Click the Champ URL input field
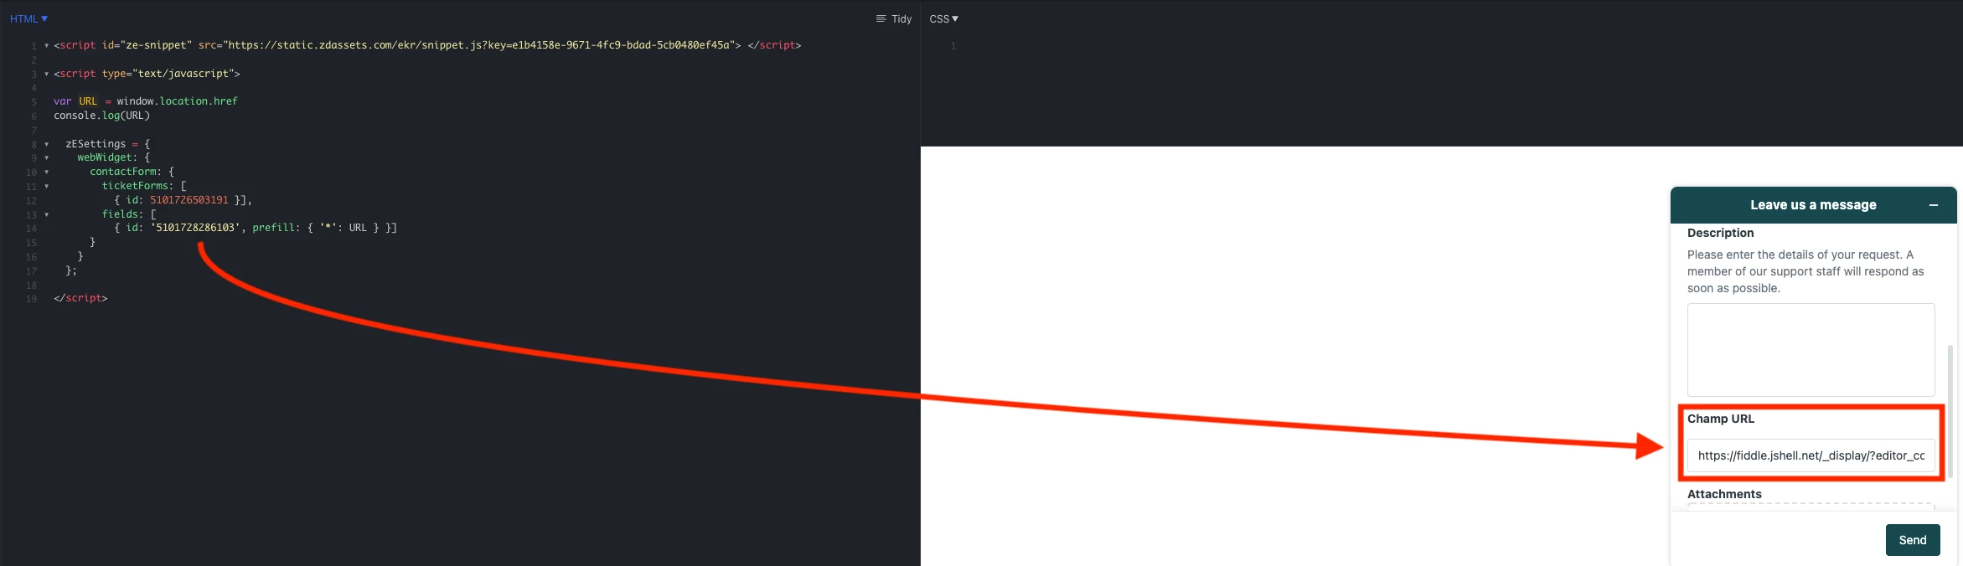The width and height of the screenshot is (1963, 566). [x=1811, y=455]
